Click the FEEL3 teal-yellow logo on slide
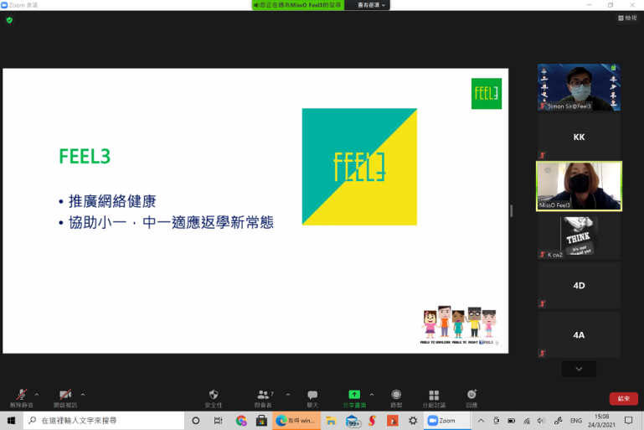Image resolution: width=644 pixels, height=430 pixels. [359, 167]
